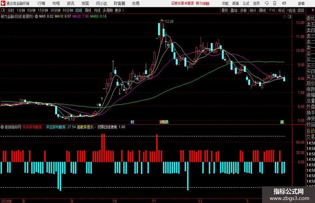Open the 发现 menu
This screenshot has width=315, height=203.
click(85, 3)
